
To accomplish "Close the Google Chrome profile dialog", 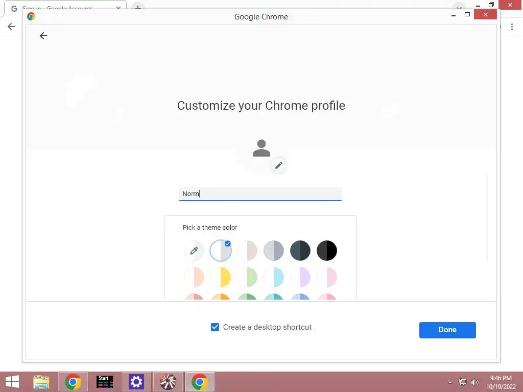I will (x=485, y=15).
